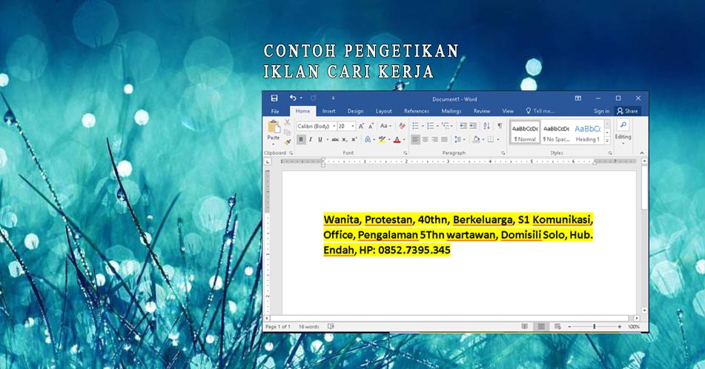Viewport: 705px width, 369px height.
Task: Toggle Bold formatting off
Action: click(301, 140)
